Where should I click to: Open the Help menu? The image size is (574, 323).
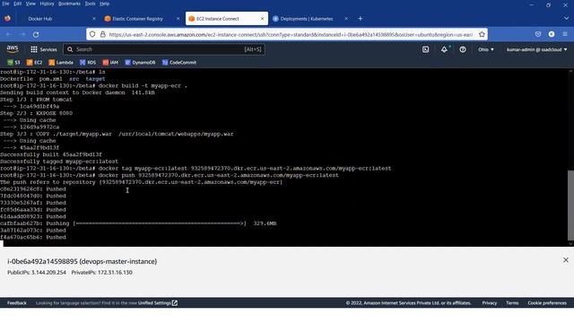pos(104,4)
